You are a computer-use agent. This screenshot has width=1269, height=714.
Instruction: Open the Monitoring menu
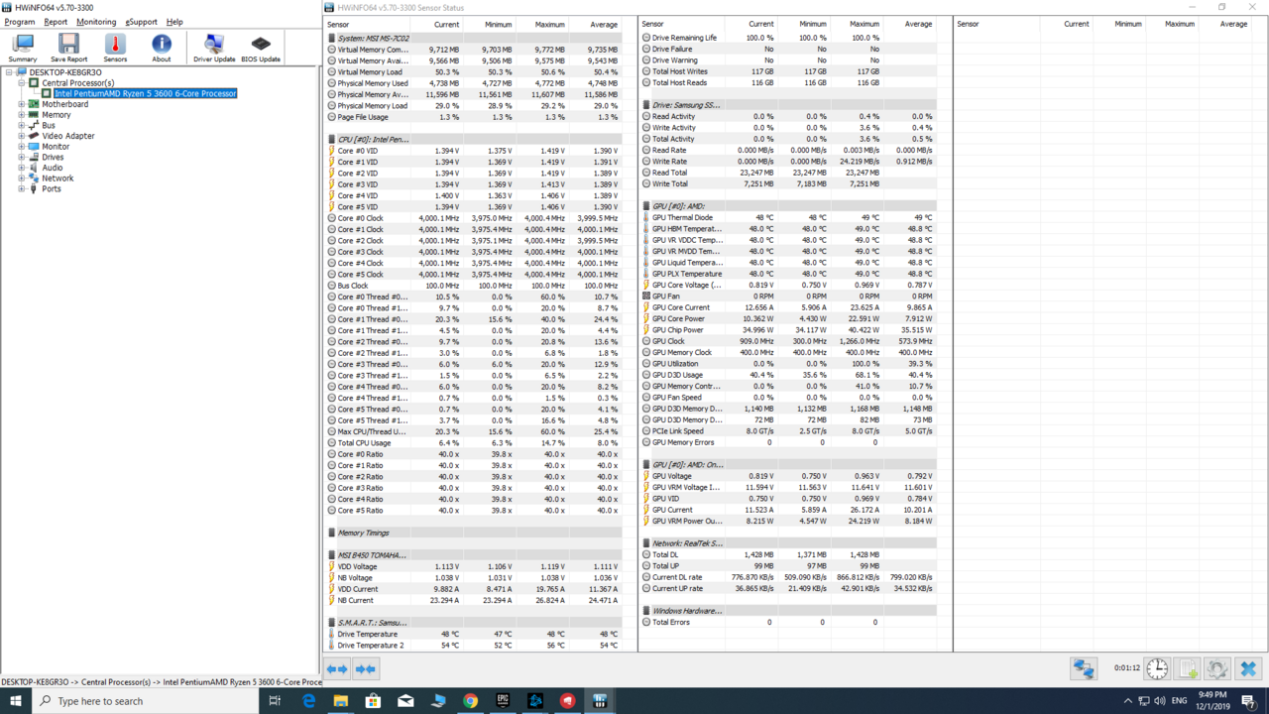[96, 22]
